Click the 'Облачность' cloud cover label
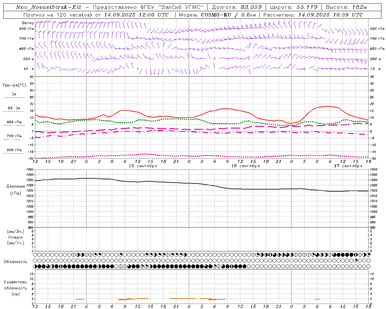 tap(15, 262)
